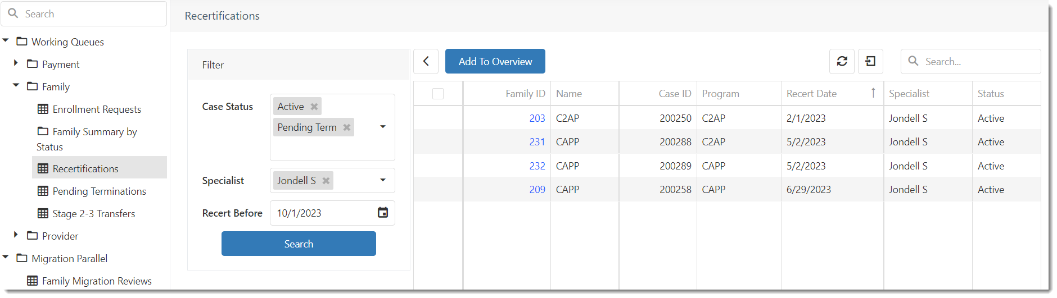Open Family ID 232 link
The width and height of the screenshot is (1057, 298).
click(537, 166)
